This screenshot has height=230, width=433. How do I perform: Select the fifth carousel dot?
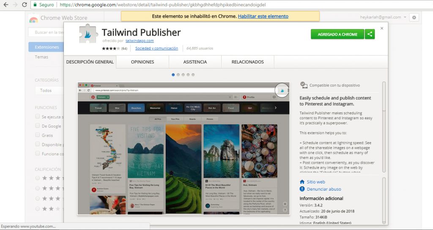pos(193,74)
